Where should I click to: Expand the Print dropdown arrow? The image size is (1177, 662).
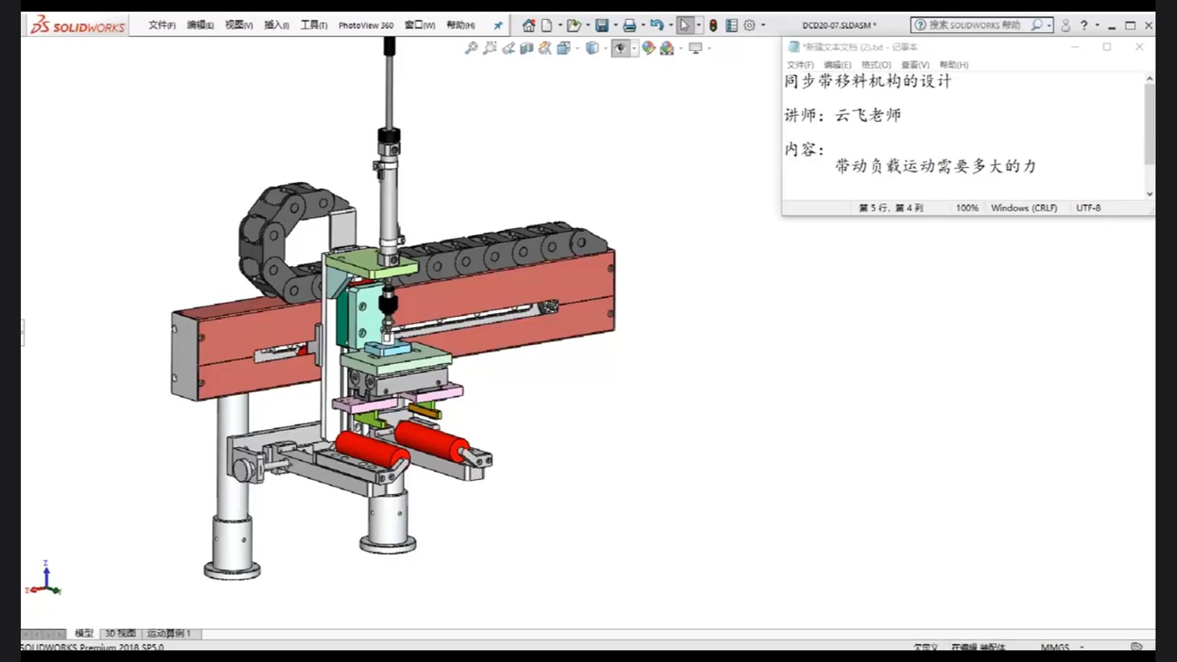pyautogui.click(x=643, y=26)
